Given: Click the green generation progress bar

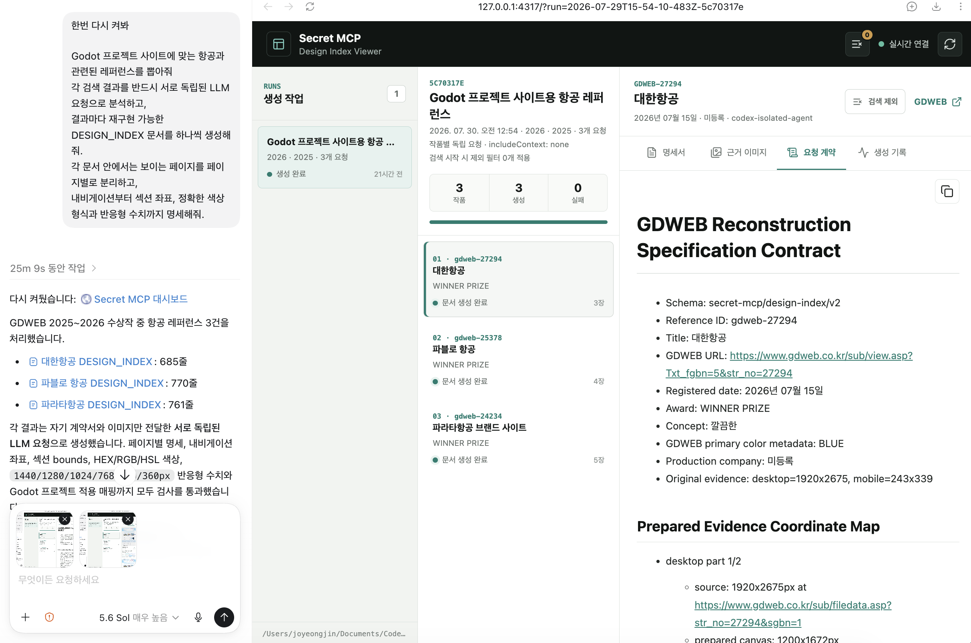Looking at the screenshot, I should [518, 222].
